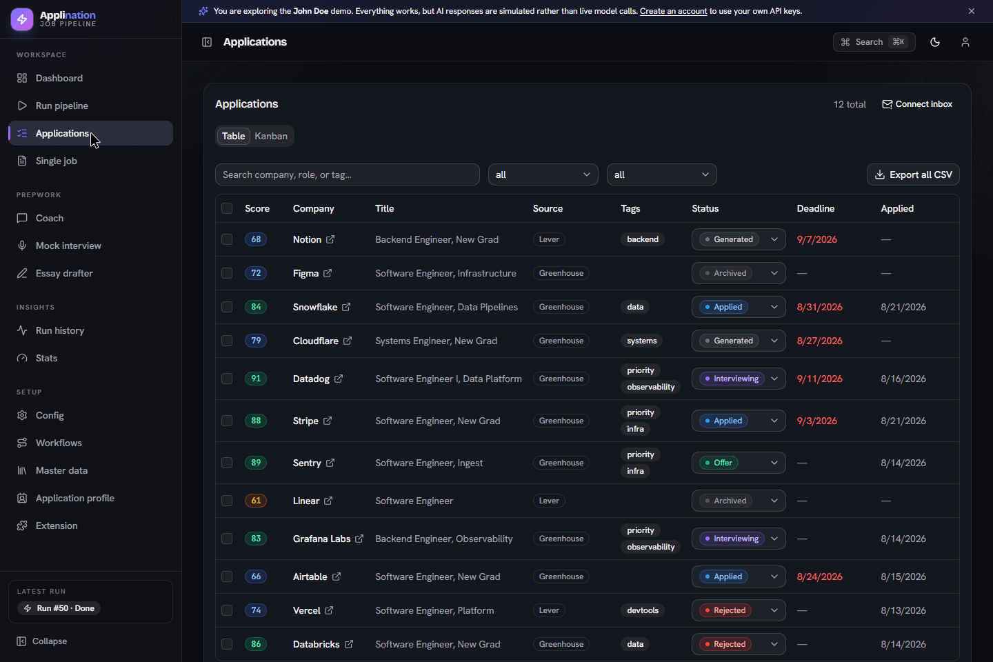Image resolution: width=993 pixels, height=662 pixels.
Task: Click the Applination lightning logo icon
Action: pyautogui.click(x=22, y=19)
